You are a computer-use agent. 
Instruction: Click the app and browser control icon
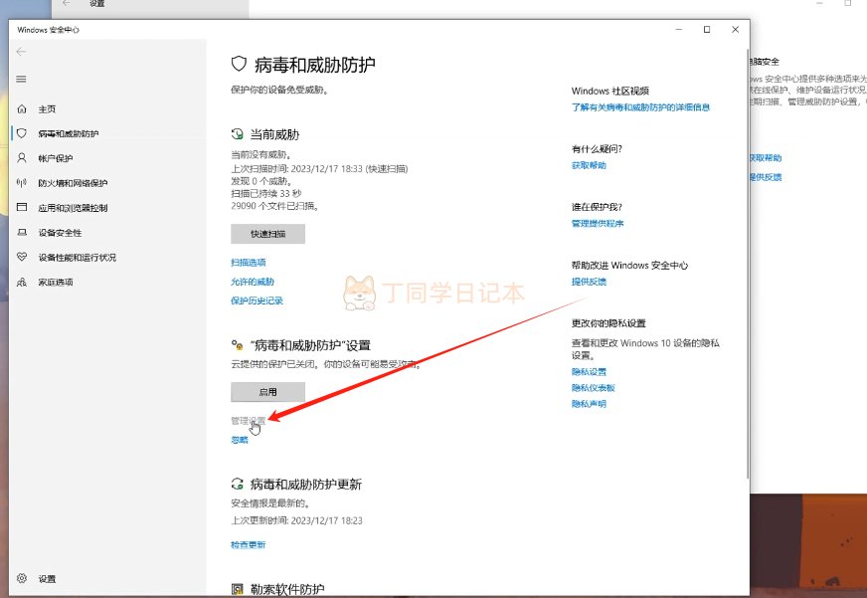tap(22, 208)
